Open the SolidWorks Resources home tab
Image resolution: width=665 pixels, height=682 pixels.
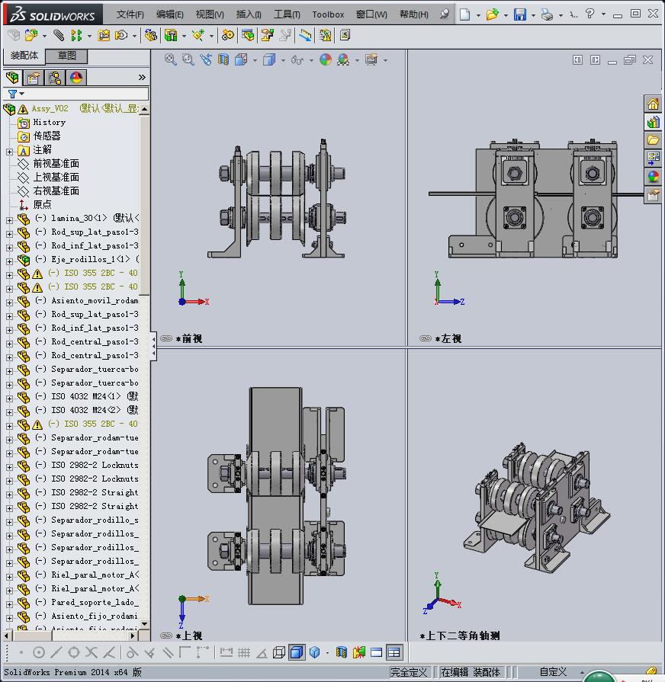[x=653, y=104]
